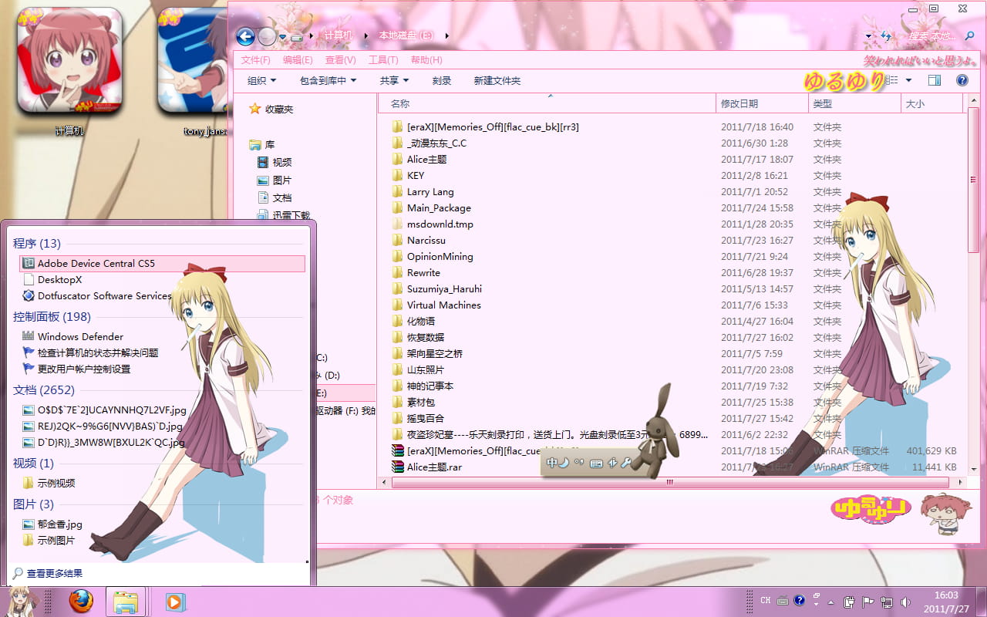Viewport: 987px width, 617px height.
Task: Launch Firefox from the taskbar
Action: pyautogui.click(x=80, y=601)
